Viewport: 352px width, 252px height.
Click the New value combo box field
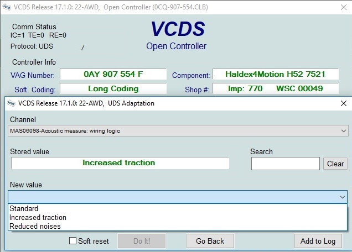click(178, 197)
